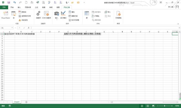Switch to Insert (插入) ribbon tab
Viewport: 181px width, 108px height.
point(19,7)
